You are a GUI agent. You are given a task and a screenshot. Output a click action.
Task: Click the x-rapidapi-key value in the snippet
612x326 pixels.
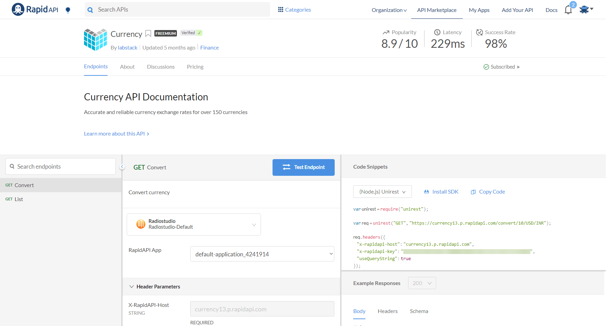click(467, 252)
